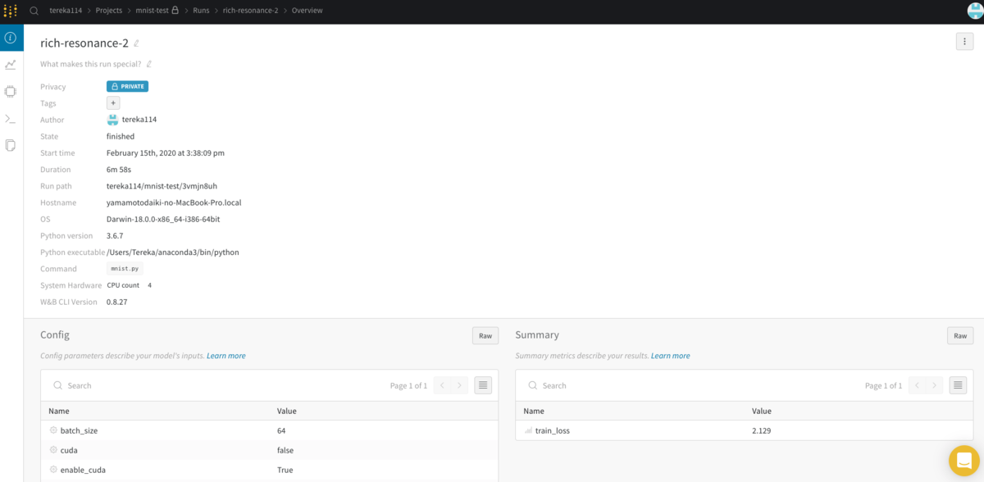Click the batch_size value 64
The width and height of the screenshot is (984, 482).
(x=281, y=430)
